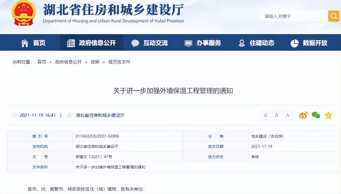This screenshot has width=341, height=194.
Task: Open 首页 home navigation tab
Action: click(x=33, y=43)
